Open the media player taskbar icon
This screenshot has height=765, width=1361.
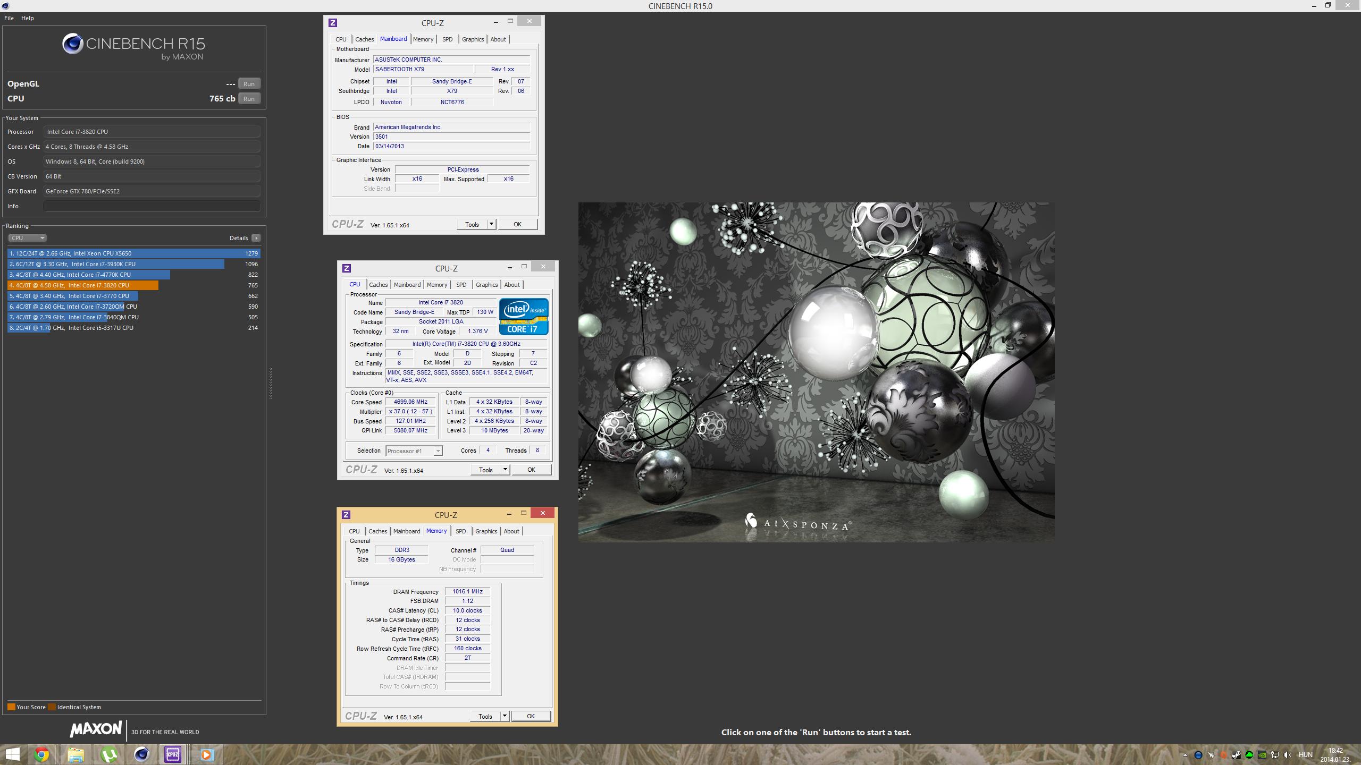[x=206, y=754]
